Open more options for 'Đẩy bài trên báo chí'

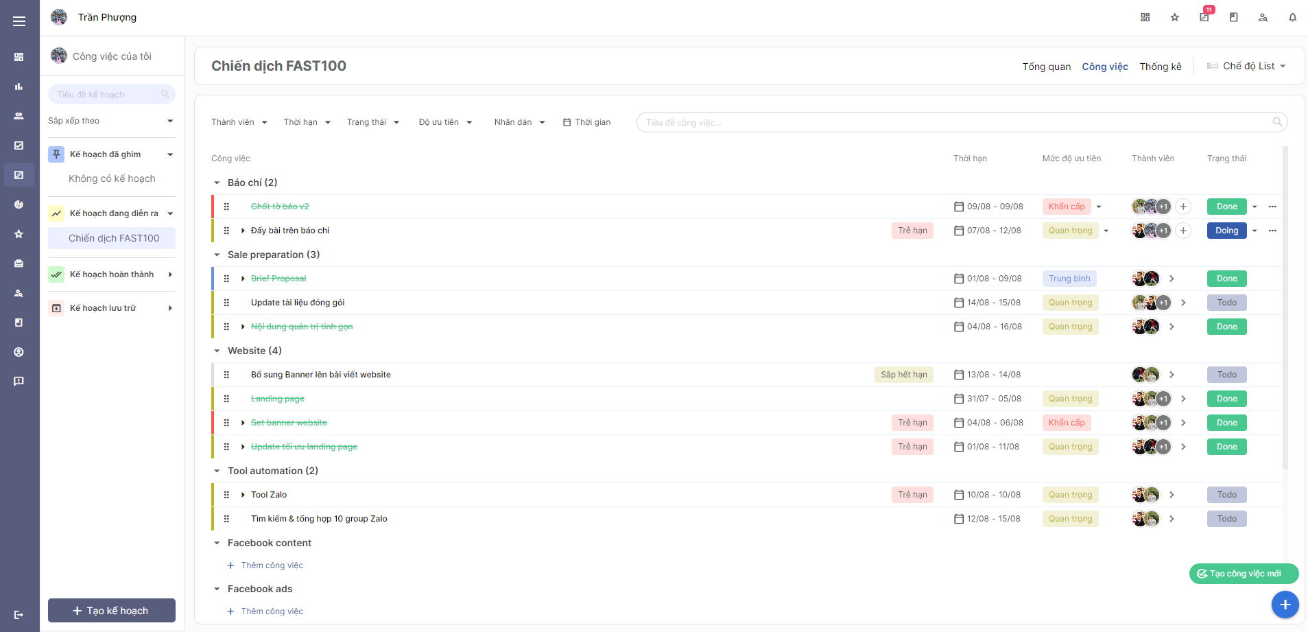[x=1272, y=231]
